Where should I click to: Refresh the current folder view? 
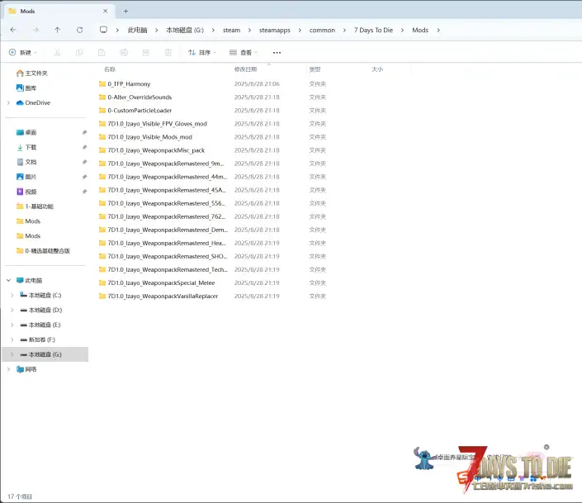click(79, 30)
